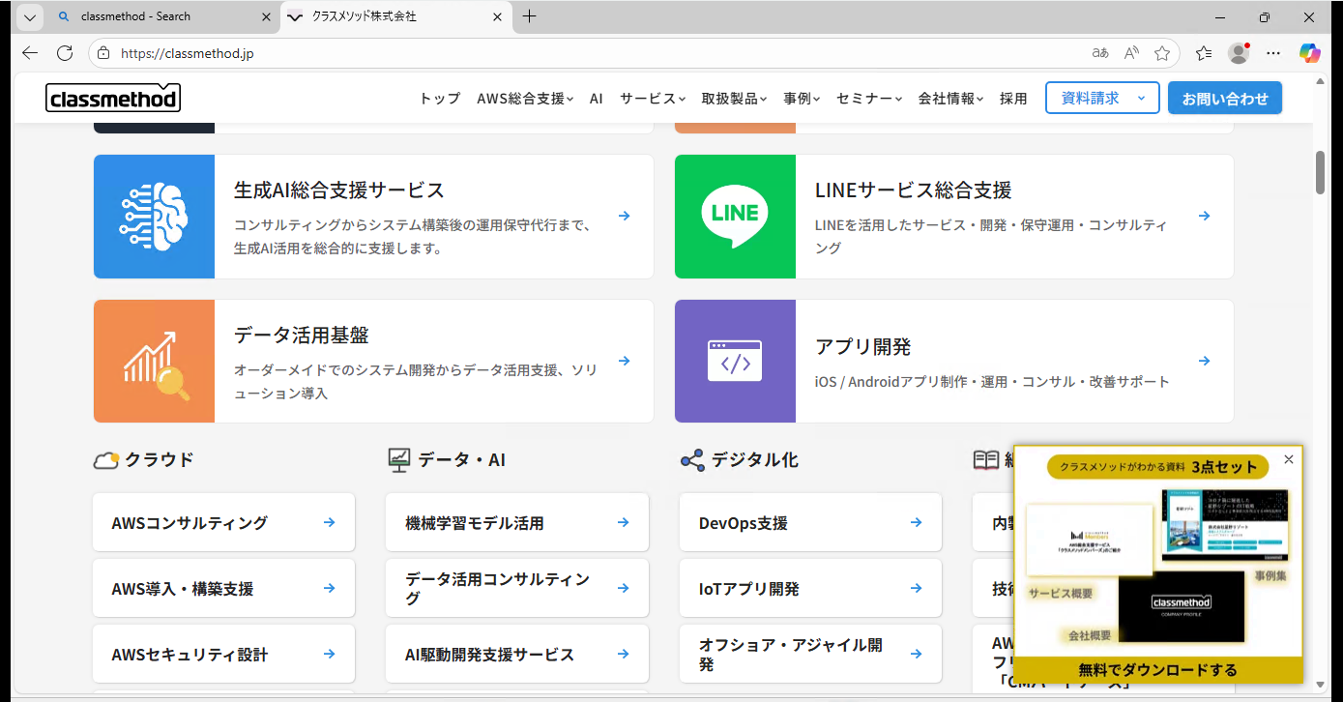The image size is (1343, 702).
Task: Expand the 会社情報 menu
Action: (x=950, y=99)
